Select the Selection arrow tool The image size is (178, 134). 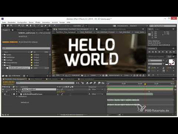coord(4,26)
